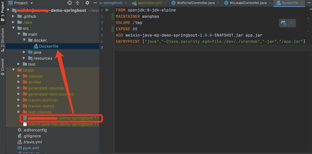Close the application.yml tab
Image resolution: width=312 pixels, height=154 pixels.
[x=166, y=3]
